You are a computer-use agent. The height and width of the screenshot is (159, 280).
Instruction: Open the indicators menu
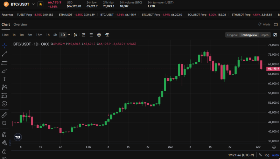83,35
